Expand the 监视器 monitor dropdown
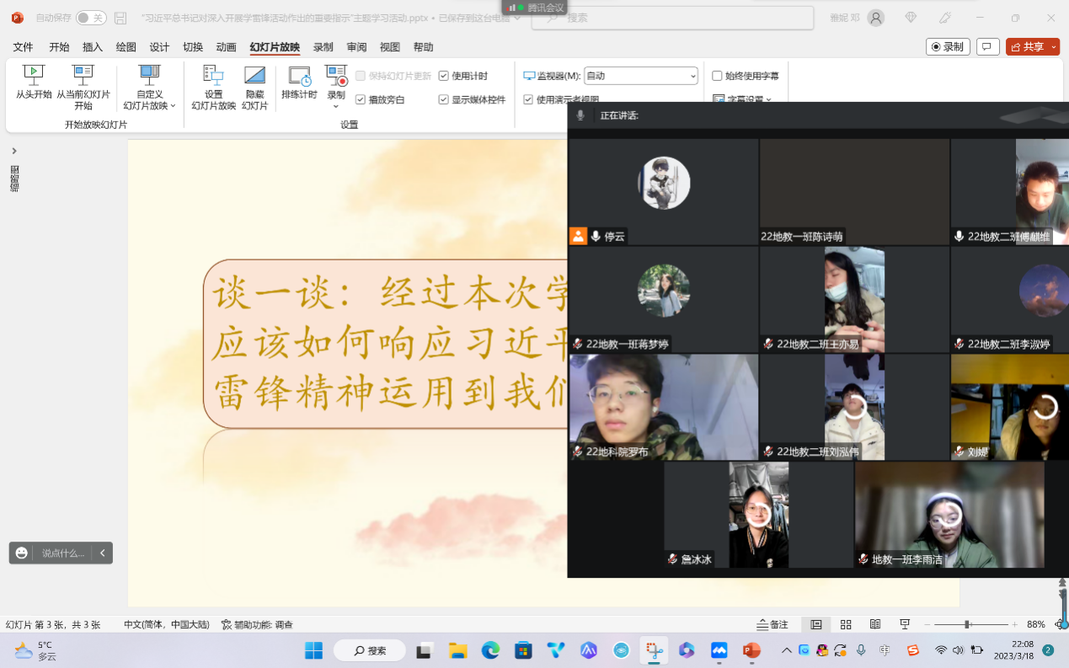The height and width of the screenshot is (668, 1069). point(692,76)
